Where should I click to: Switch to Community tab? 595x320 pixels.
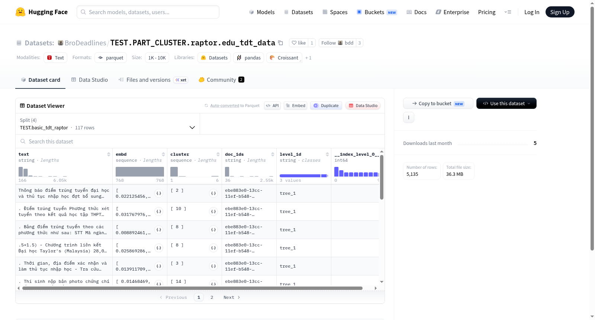[x=221, y=80]
